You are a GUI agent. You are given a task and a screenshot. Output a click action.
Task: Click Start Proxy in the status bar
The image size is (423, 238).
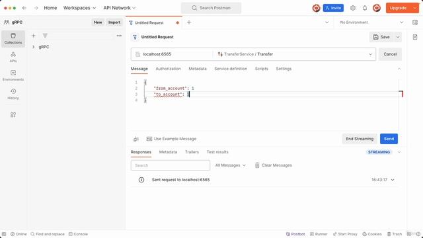pyautogui.click(x=345, y=234)
